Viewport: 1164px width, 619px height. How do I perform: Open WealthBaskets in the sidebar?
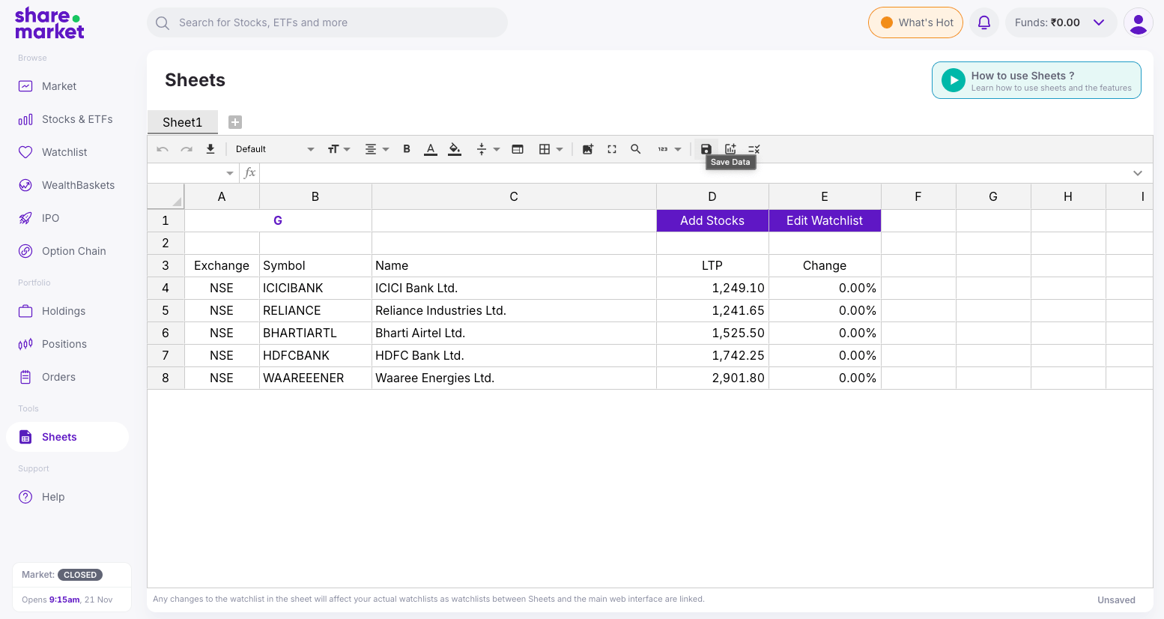tap(67, 185)
